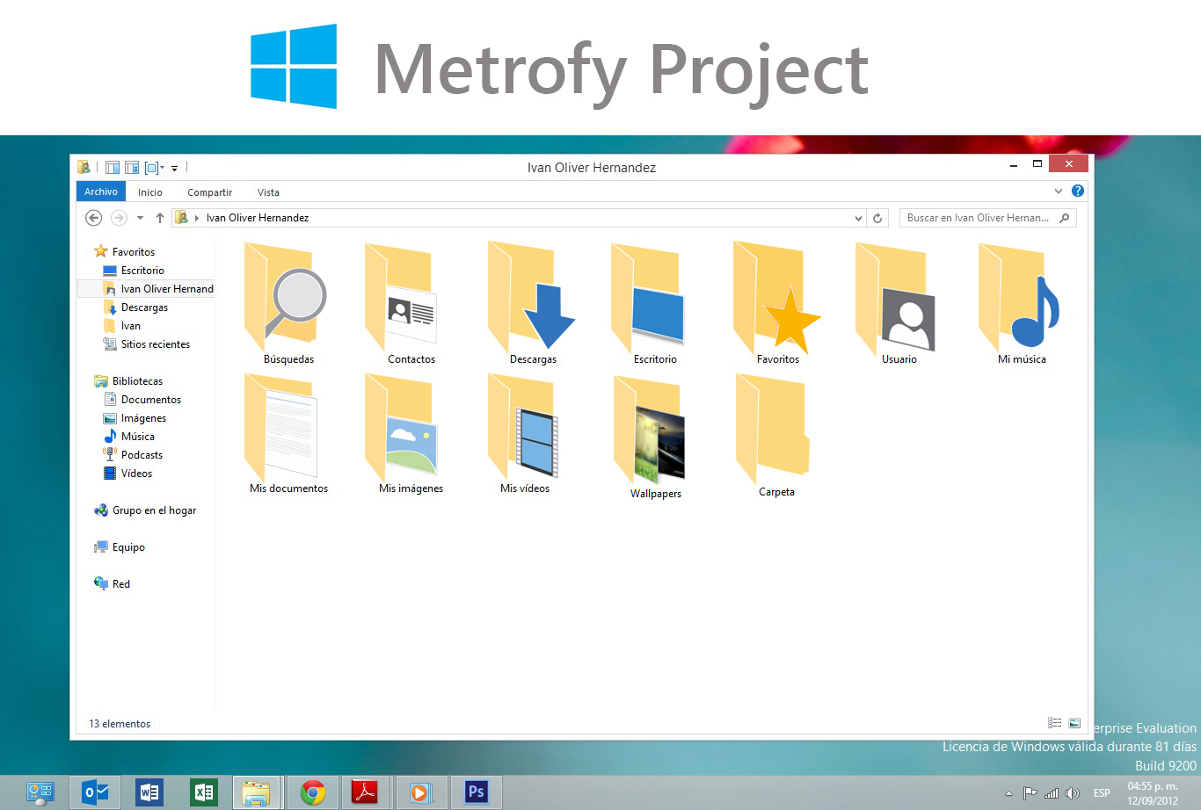Switch to details view in status bar
1201x810 pixels.
tap(1054, 722)
